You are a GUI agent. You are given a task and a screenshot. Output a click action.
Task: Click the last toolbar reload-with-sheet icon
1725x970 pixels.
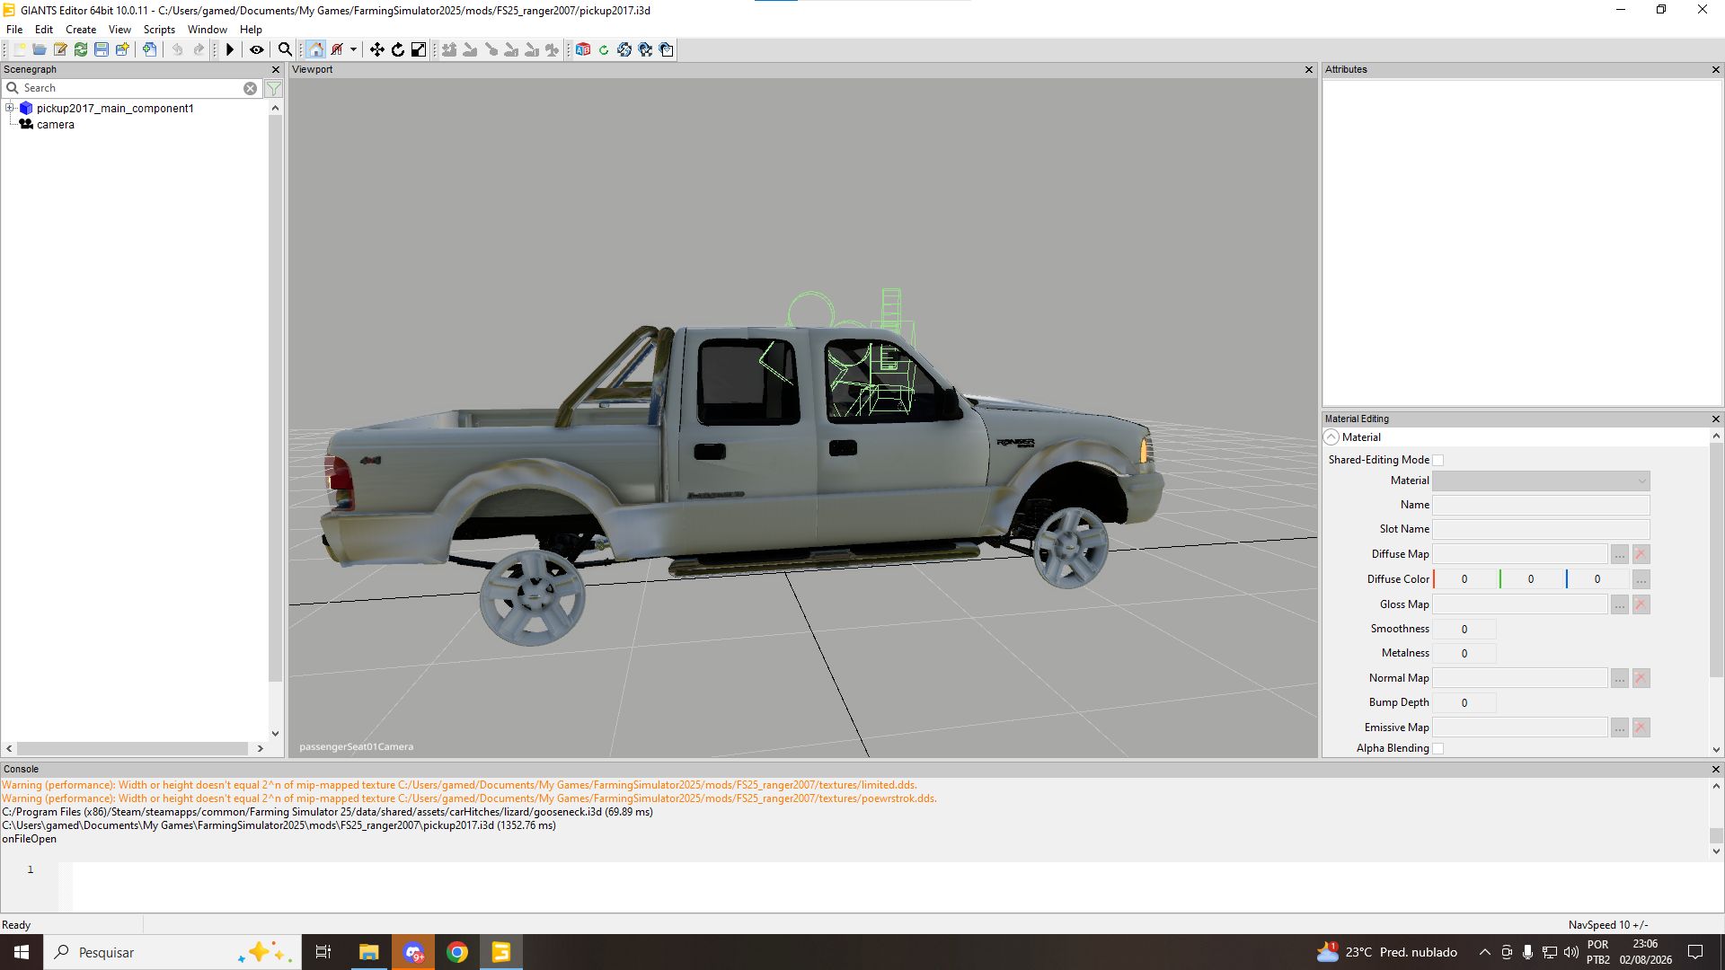(x=667, y=49)
